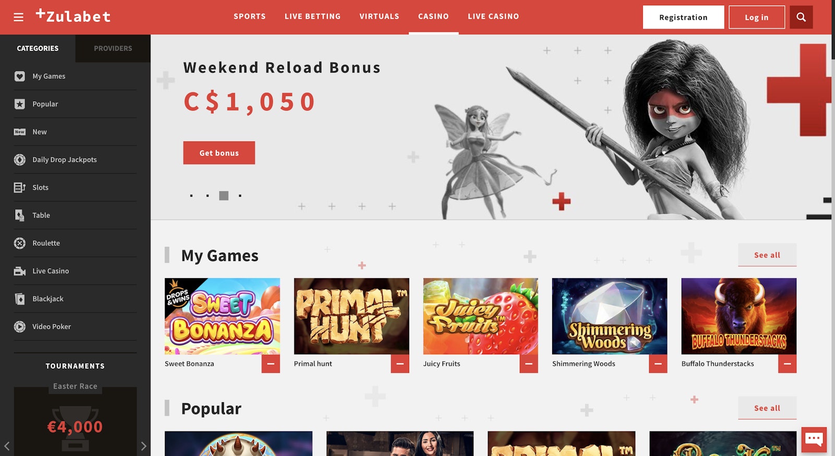The height and width of the screenshot is (456, 835).
Task: Click the Daily Drop Jackpots icon
Action: point(20,160)
